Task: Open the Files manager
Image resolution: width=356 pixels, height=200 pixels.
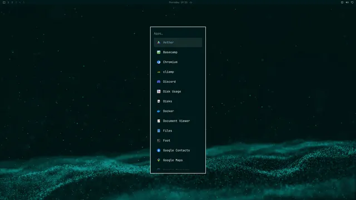Action: click(178, 131)
